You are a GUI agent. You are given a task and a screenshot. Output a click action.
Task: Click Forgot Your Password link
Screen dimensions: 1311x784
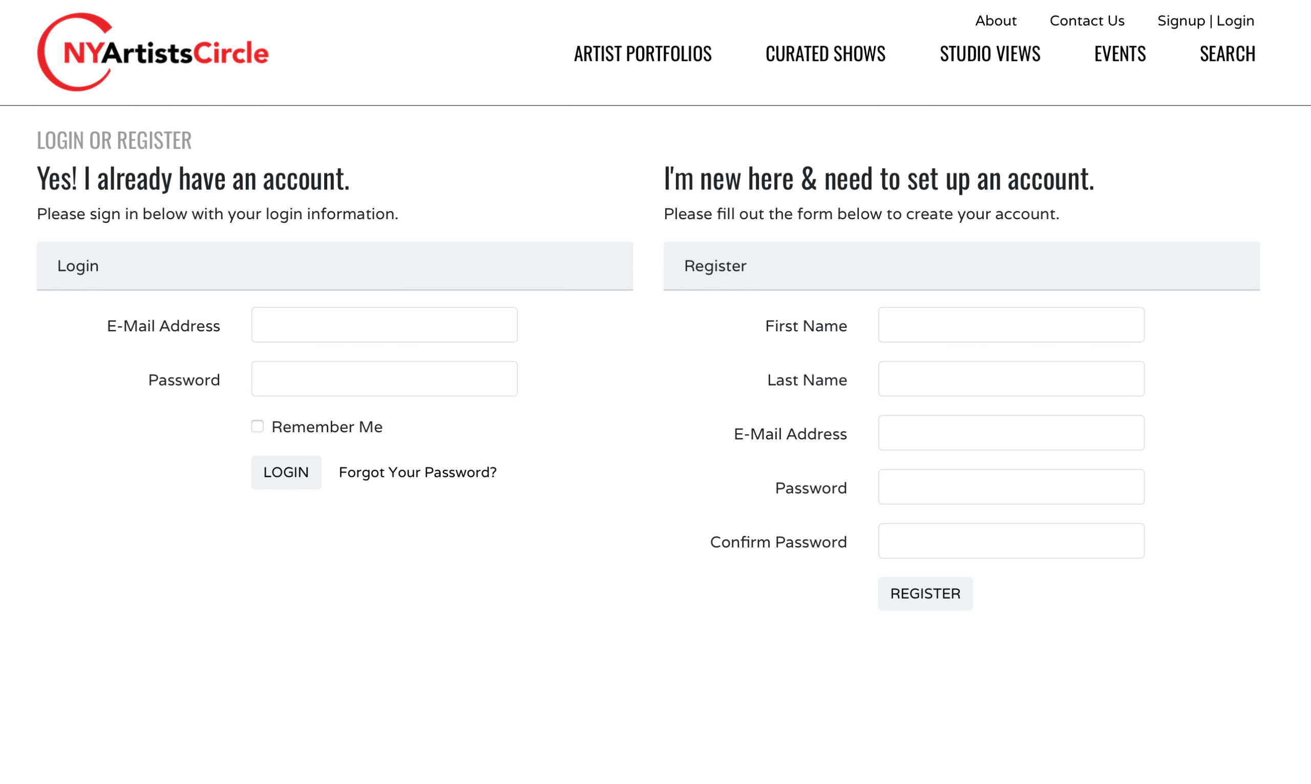tap(417, 472)
